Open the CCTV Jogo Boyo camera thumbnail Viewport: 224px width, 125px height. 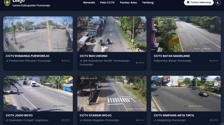pyautogui.click(x=38, y=94)
